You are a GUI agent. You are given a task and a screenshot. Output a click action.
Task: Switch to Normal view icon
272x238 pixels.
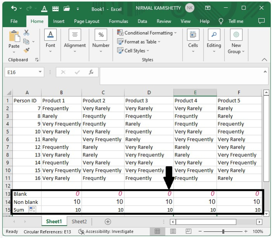click(157, 231)
